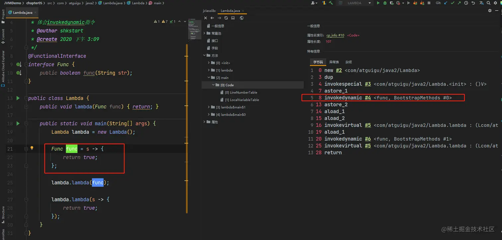This screenshot has width=502, height=240.
Task: Open the Alibaba Cloud Explorer side tab
Action: tap(3, 68)
